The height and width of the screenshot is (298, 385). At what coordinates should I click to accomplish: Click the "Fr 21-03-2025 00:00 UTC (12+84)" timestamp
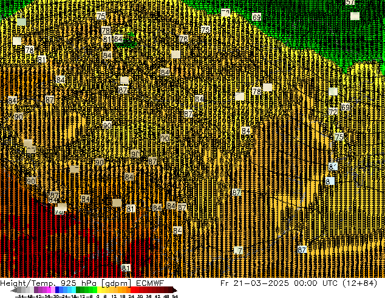click(x=299, y=283)
